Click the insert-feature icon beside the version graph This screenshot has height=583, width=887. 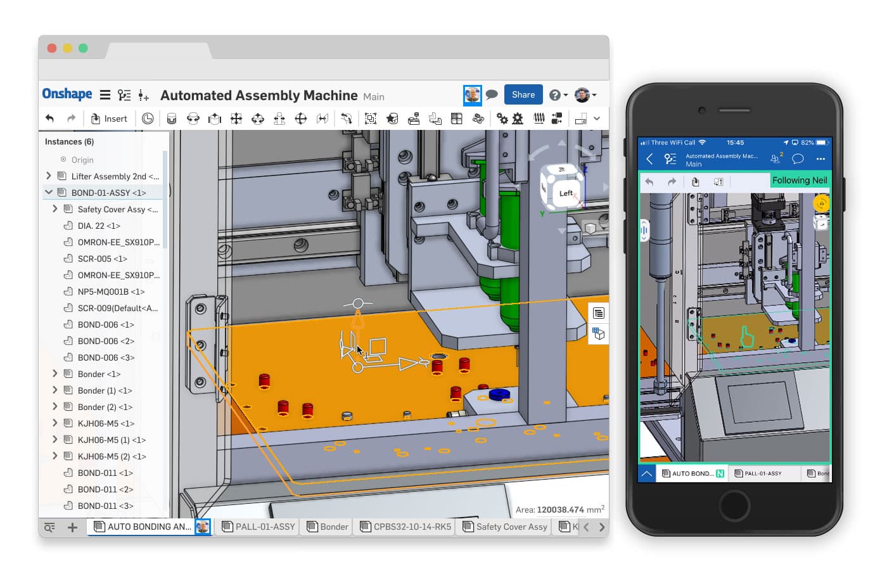click(x=144, y=96)
